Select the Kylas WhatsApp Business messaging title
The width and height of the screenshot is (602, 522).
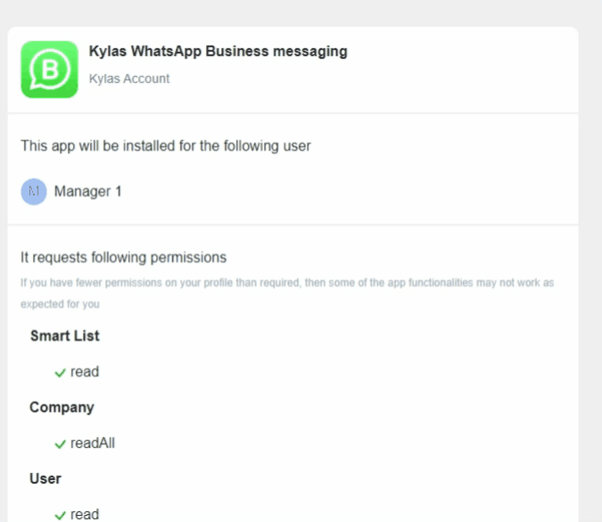(218, 52)
